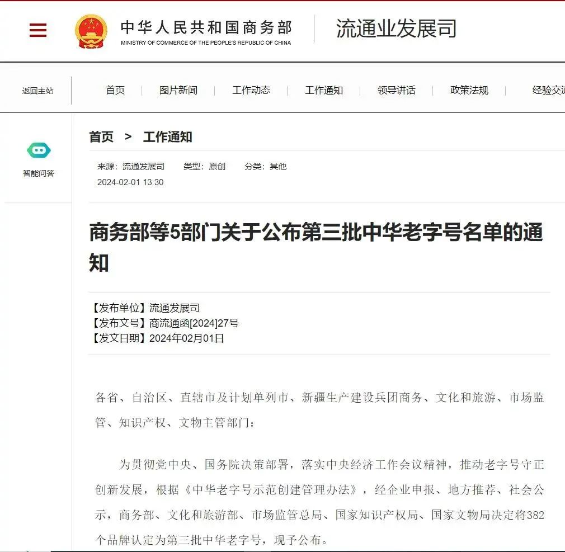Viewport: 565px width, 552px height.
Task: Click the publish timestamp 2024-02-01 13:30
Action: point(130,182)
